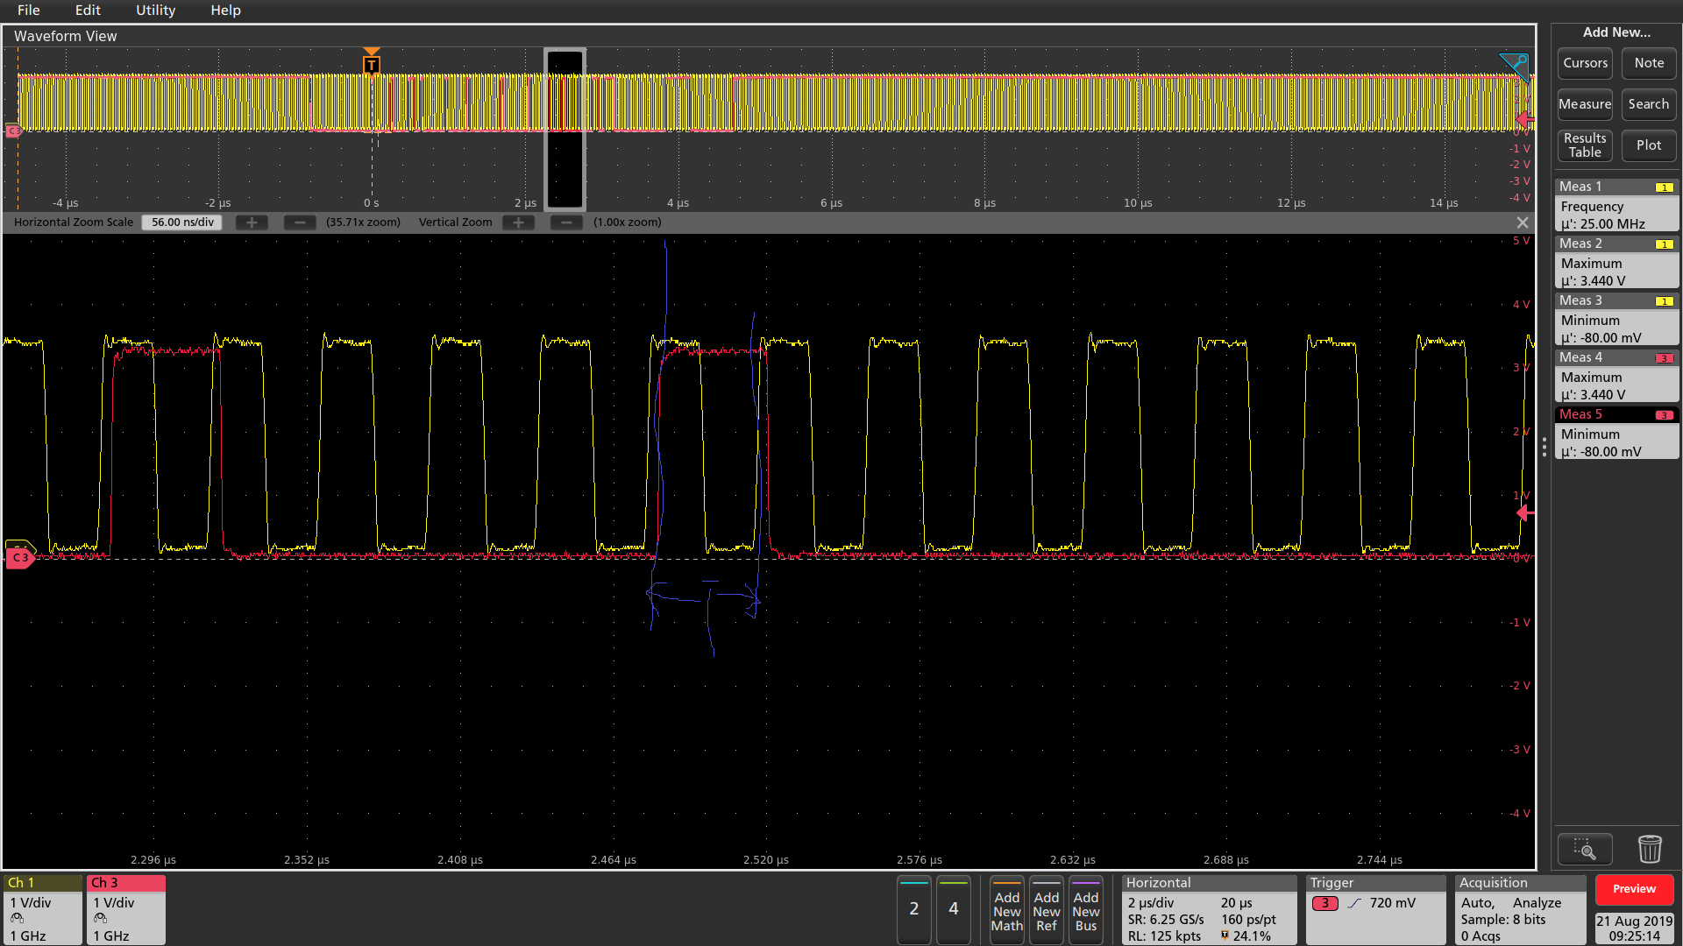Toggle channel 4 on
The width and height of the screenshot is (1683, 946).
[x=953, y=909]
